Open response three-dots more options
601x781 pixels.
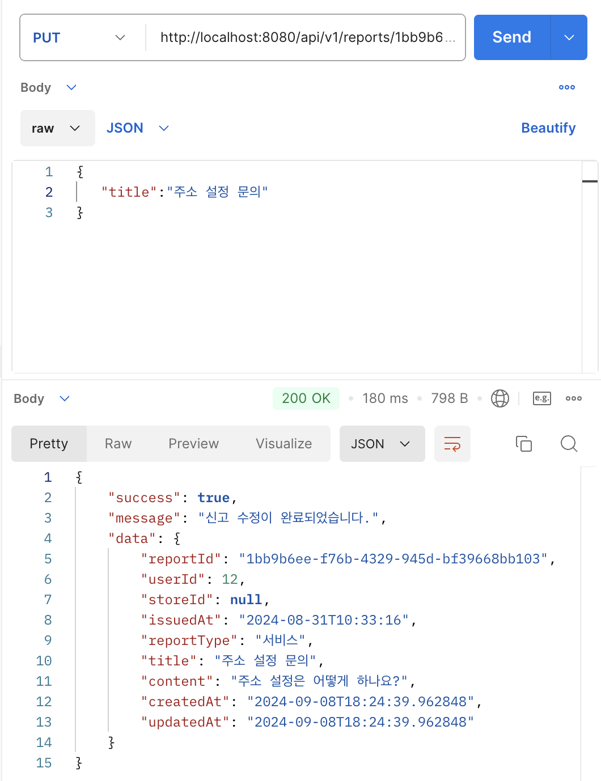pos(573,398)
